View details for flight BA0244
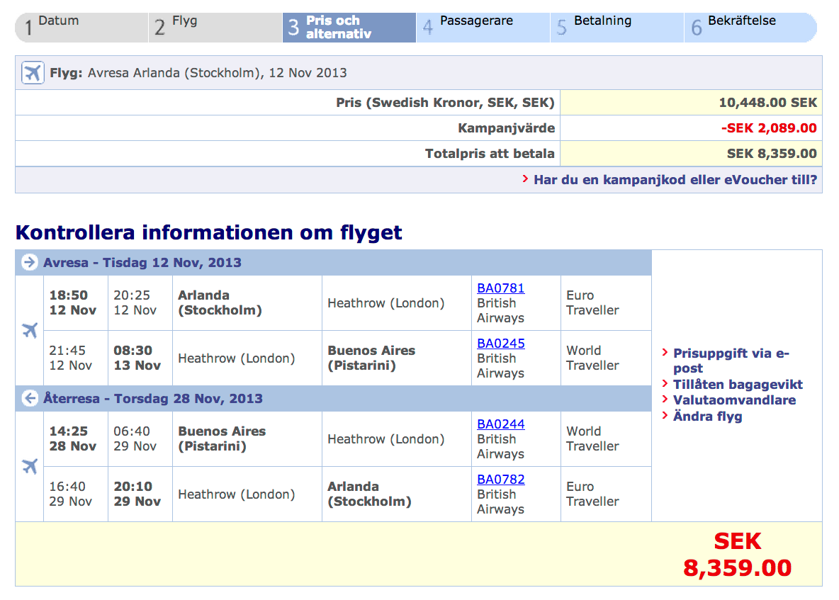 click(500, 424)
